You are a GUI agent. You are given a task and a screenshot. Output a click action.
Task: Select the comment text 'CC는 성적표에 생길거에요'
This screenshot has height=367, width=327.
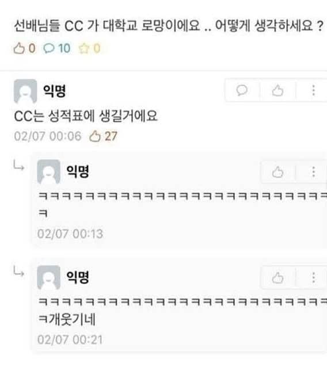pyautogui.click(x=86, y=116)
